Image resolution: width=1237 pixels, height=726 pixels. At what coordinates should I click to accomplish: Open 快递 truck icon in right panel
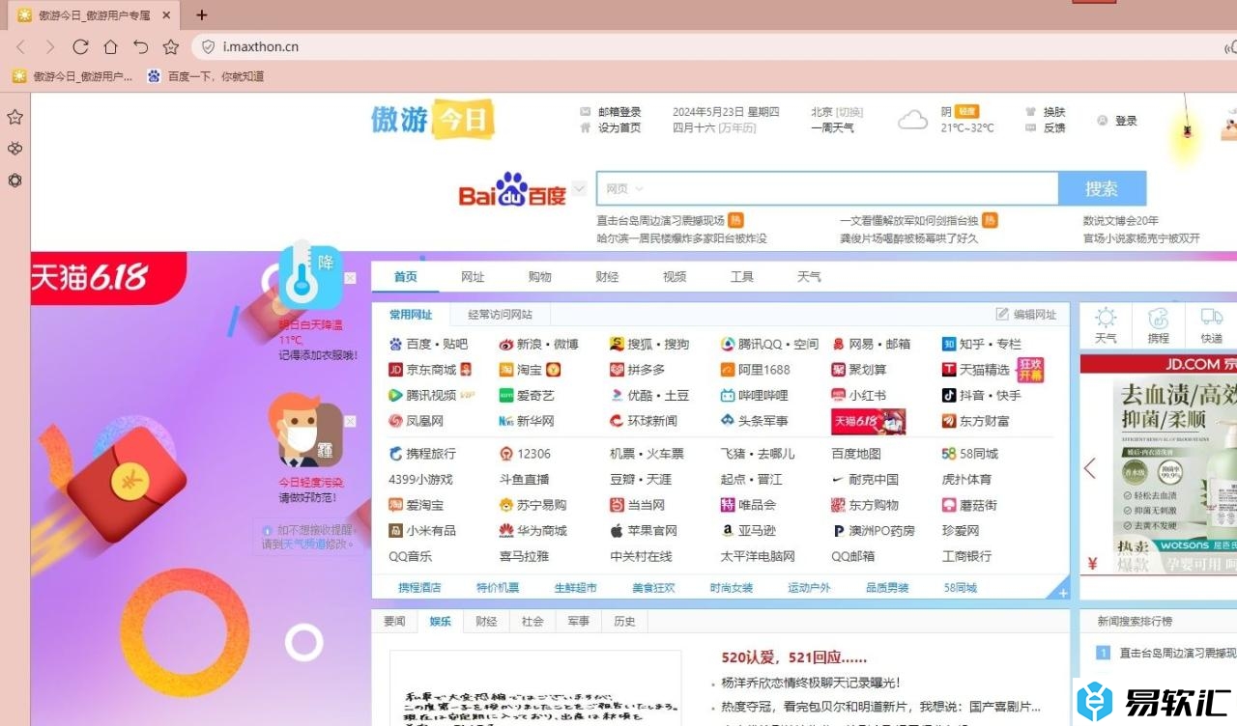click(x=1211, y=325)
